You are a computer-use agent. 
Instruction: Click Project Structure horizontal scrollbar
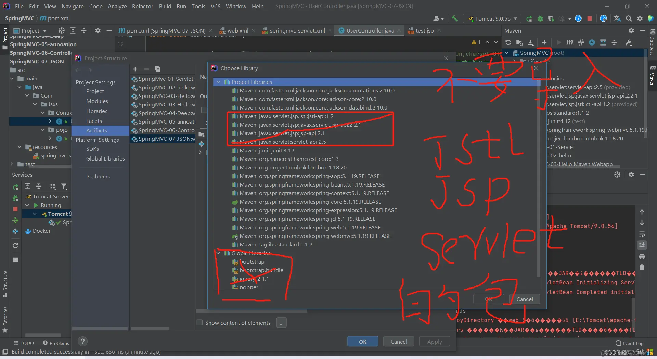(x=252, y=311)
